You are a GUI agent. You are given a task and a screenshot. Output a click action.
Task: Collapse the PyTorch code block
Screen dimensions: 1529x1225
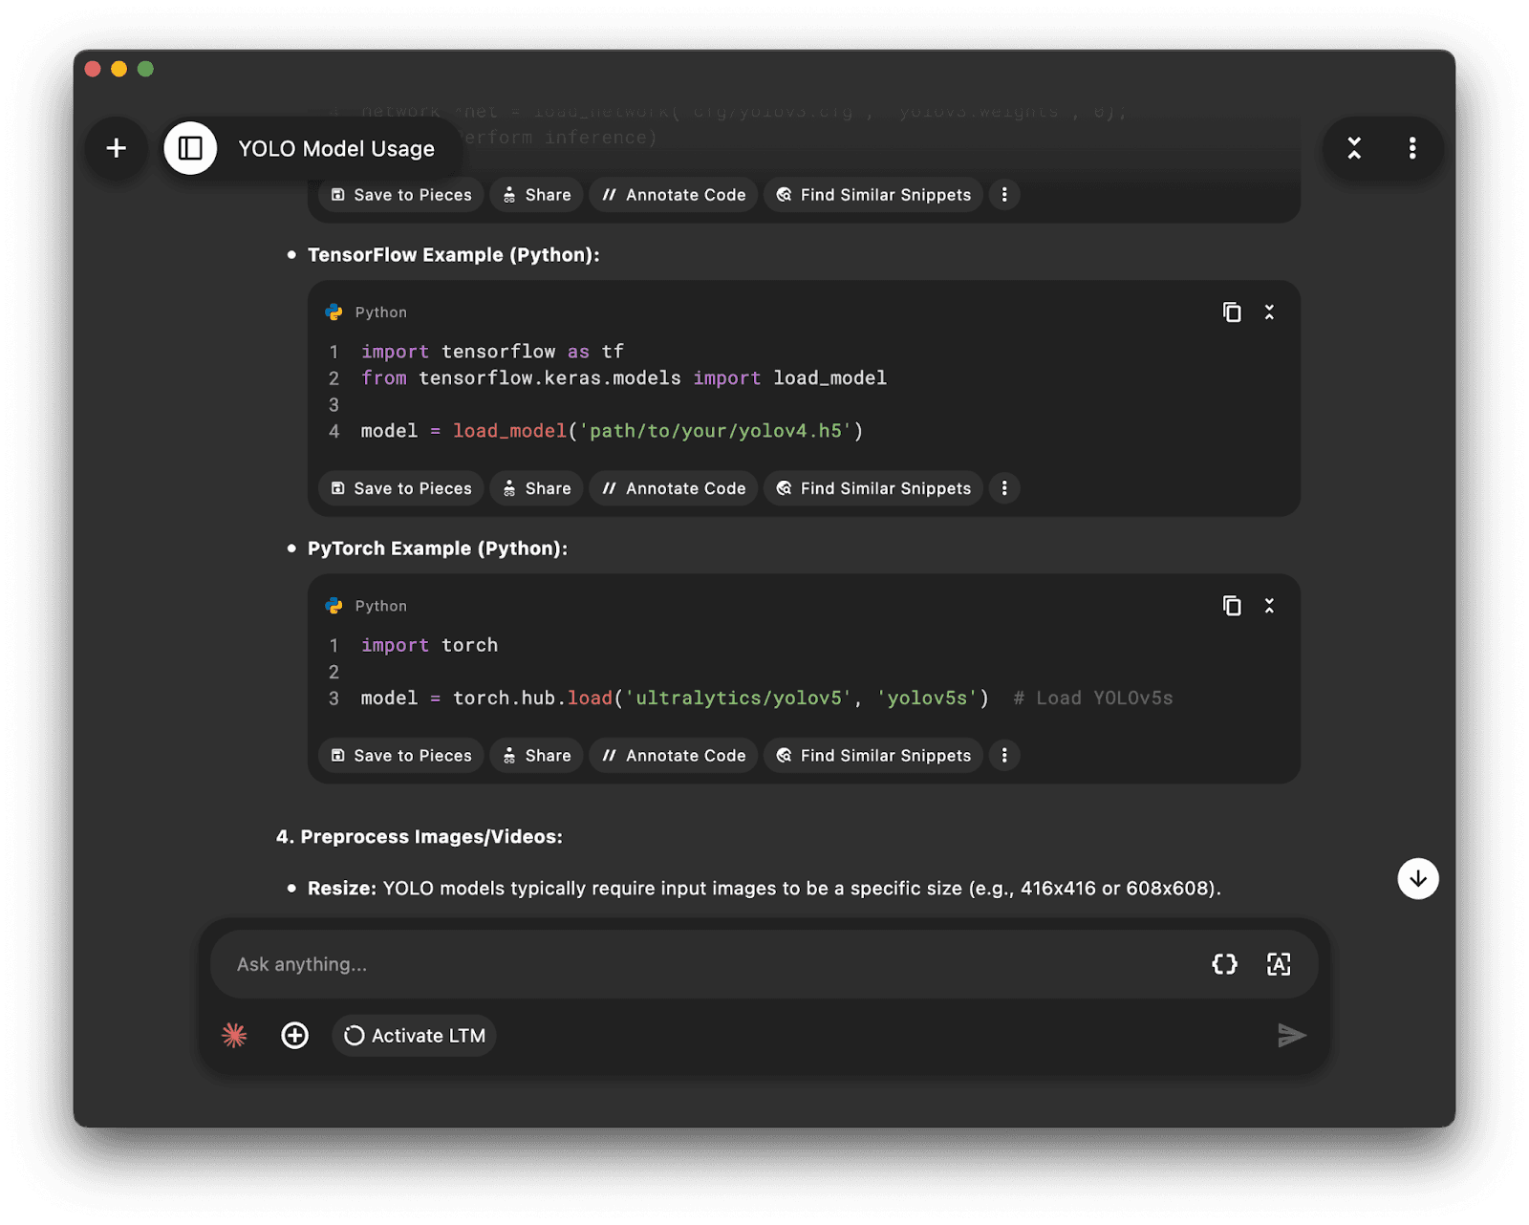(x=1269, y=606)
